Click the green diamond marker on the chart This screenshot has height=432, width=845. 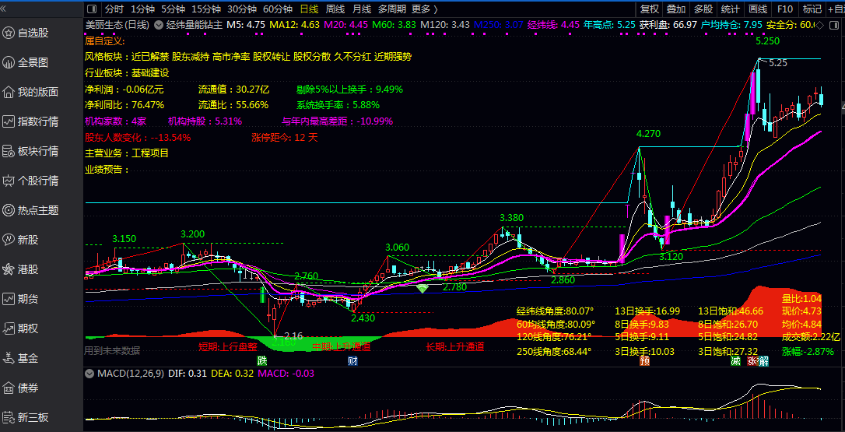pos(422,289)
